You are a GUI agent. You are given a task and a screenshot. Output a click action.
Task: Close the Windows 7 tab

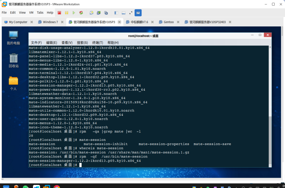62,22
